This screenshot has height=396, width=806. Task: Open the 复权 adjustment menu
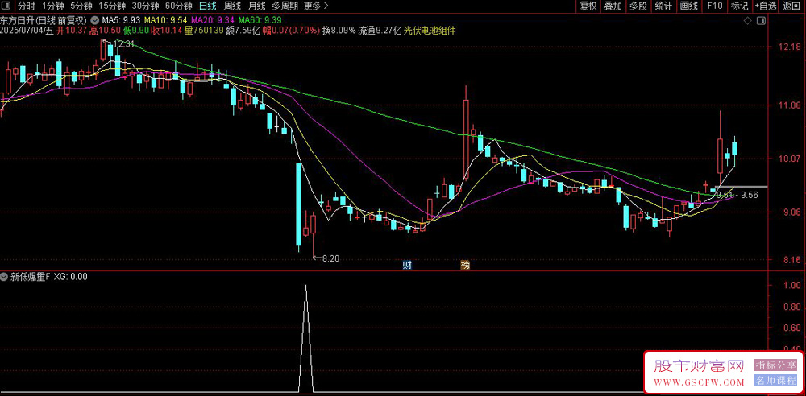click(588, 6)
